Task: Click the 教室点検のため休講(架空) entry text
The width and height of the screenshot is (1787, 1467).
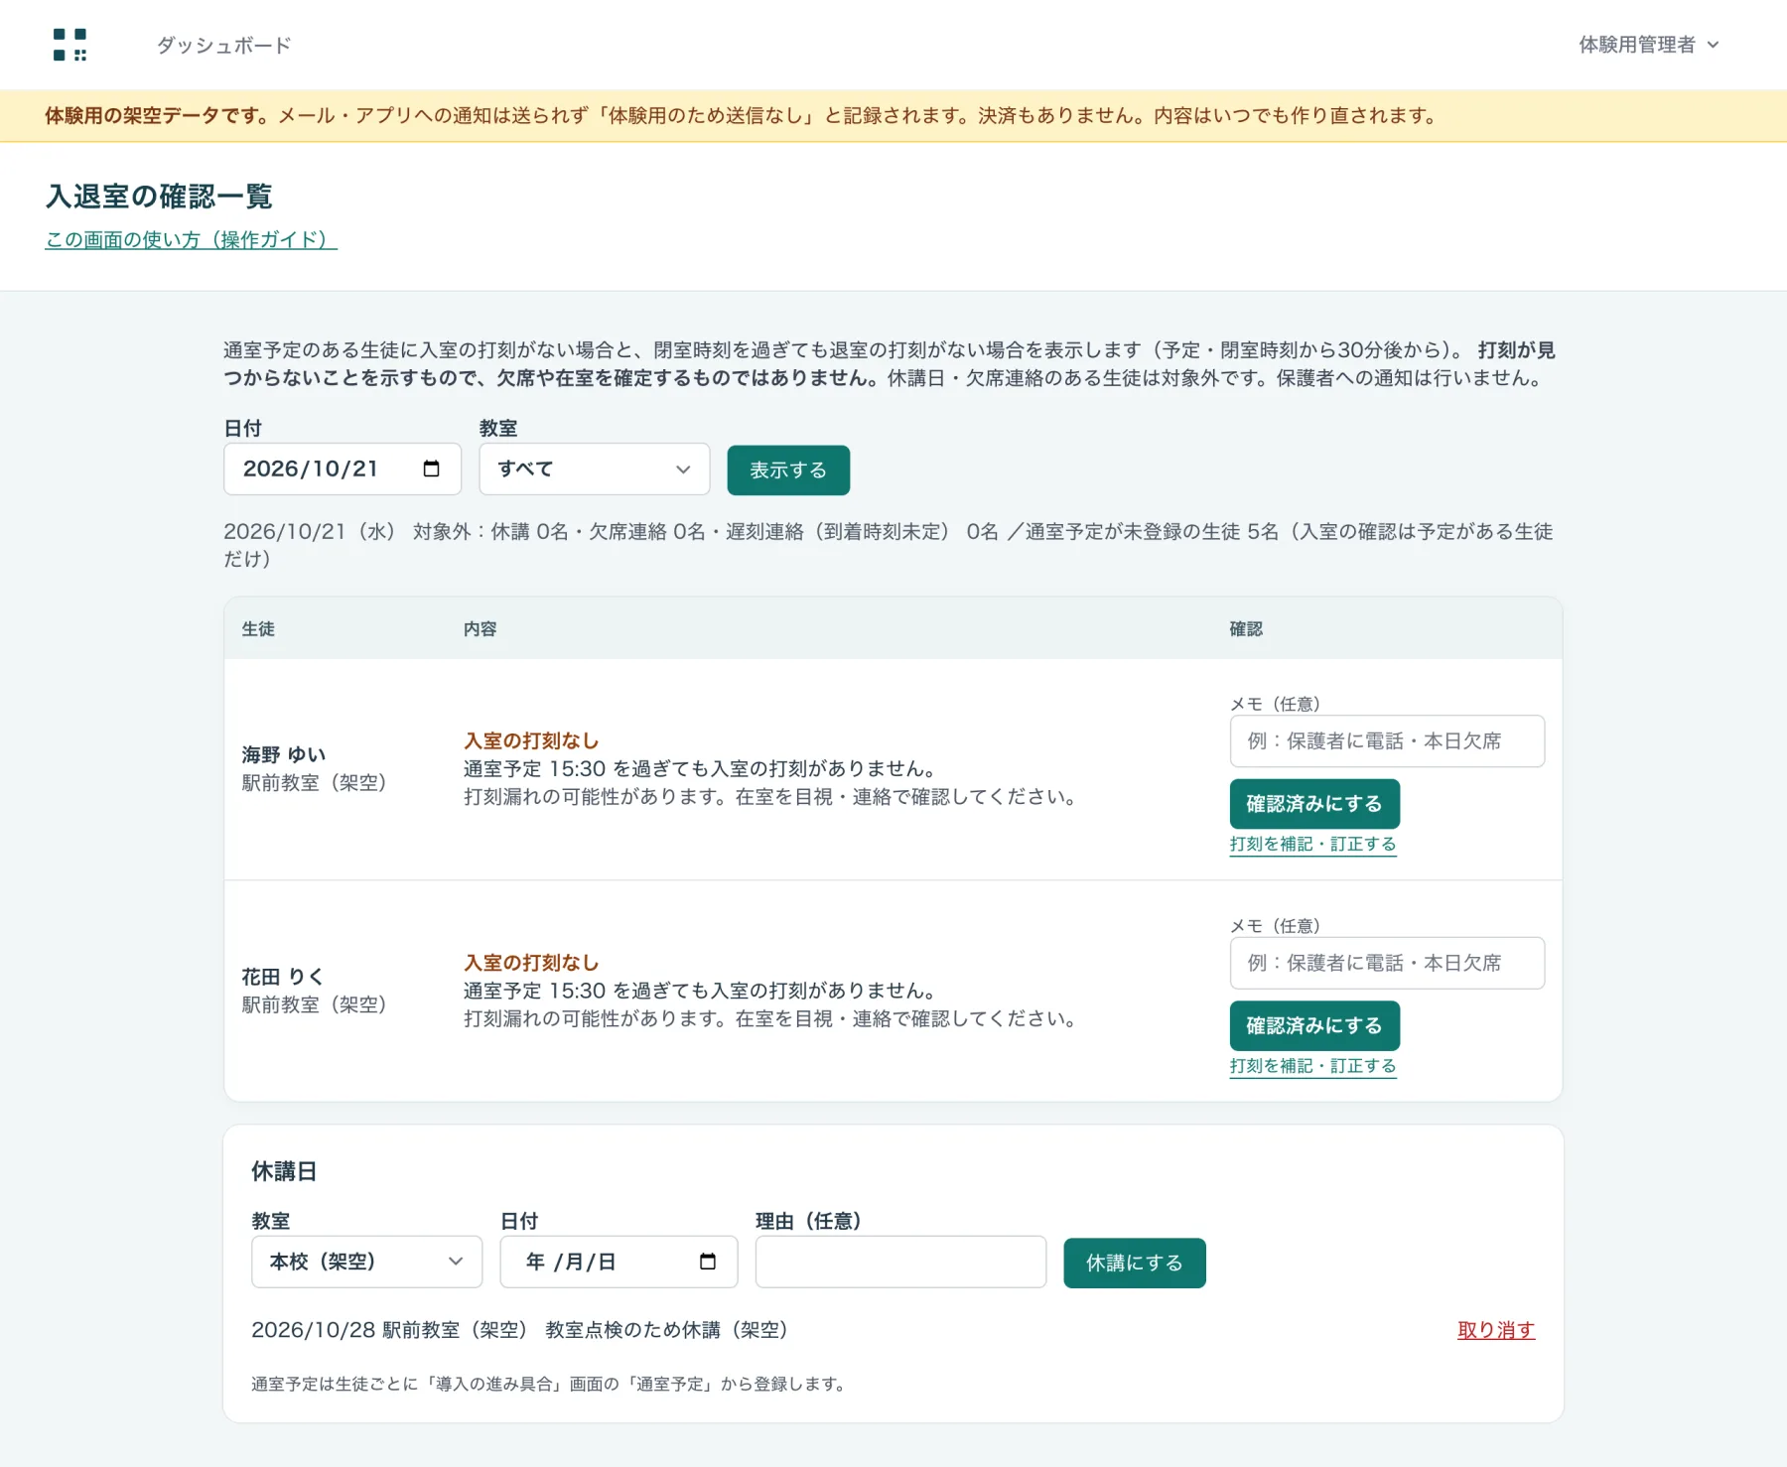Action: (666, 1330)
